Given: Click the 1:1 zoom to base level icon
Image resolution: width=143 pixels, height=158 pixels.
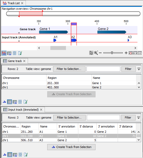Looking at the screenshot, I should 140,53.
